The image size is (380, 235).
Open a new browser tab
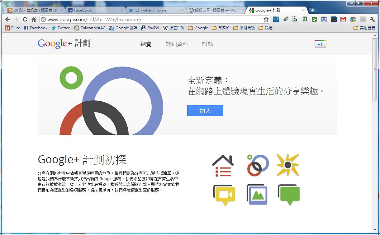point(312,10)
